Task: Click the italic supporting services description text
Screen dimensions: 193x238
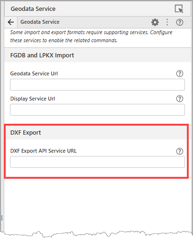Action: click(x=91, y=37)
